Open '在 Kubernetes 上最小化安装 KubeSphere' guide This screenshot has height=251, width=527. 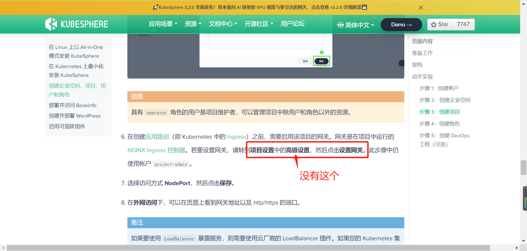coord(76,71)
